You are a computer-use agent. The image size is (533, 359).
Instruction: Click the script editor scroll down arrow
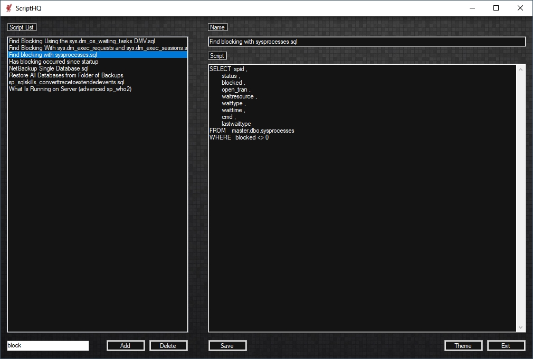(521, 327)
